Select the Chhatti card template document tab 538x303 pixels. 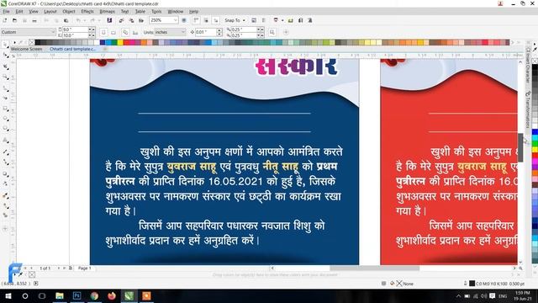tap(72, 49)
